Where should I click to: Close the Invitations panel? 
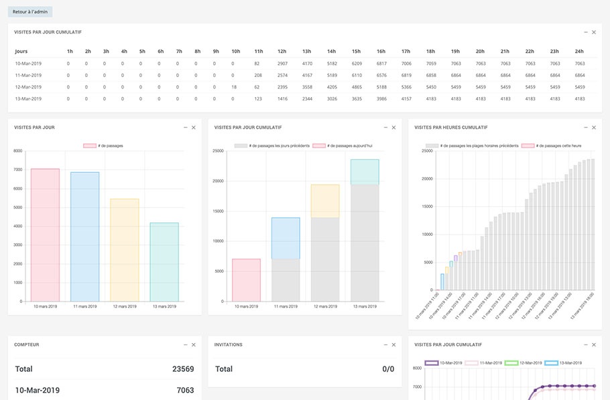(393, 344)
